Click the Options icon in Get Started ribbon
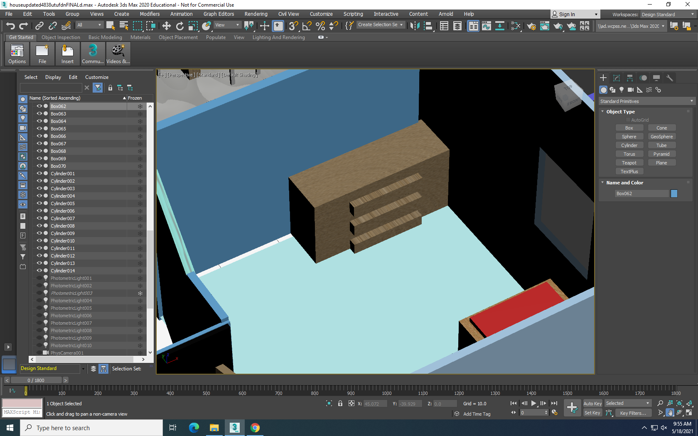The height and width of the screenshot is (436, 698). pyautogui.click(x=17, y=54)
